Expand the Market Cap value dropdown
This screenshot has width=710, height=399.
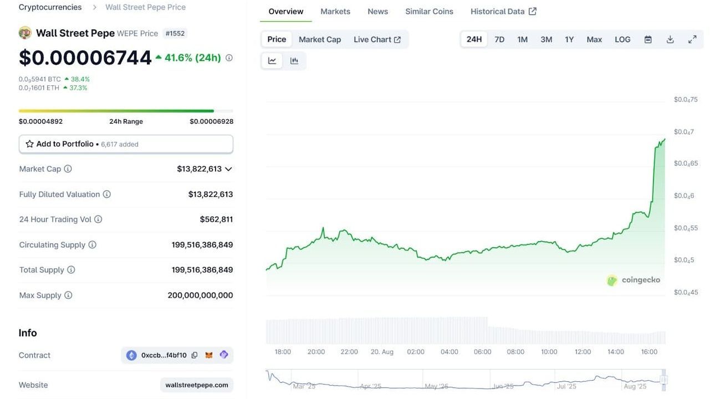[x=228, y=169]
